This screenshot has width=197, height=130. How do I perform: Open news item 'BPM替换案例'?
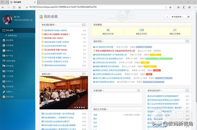tap(59, 118)
